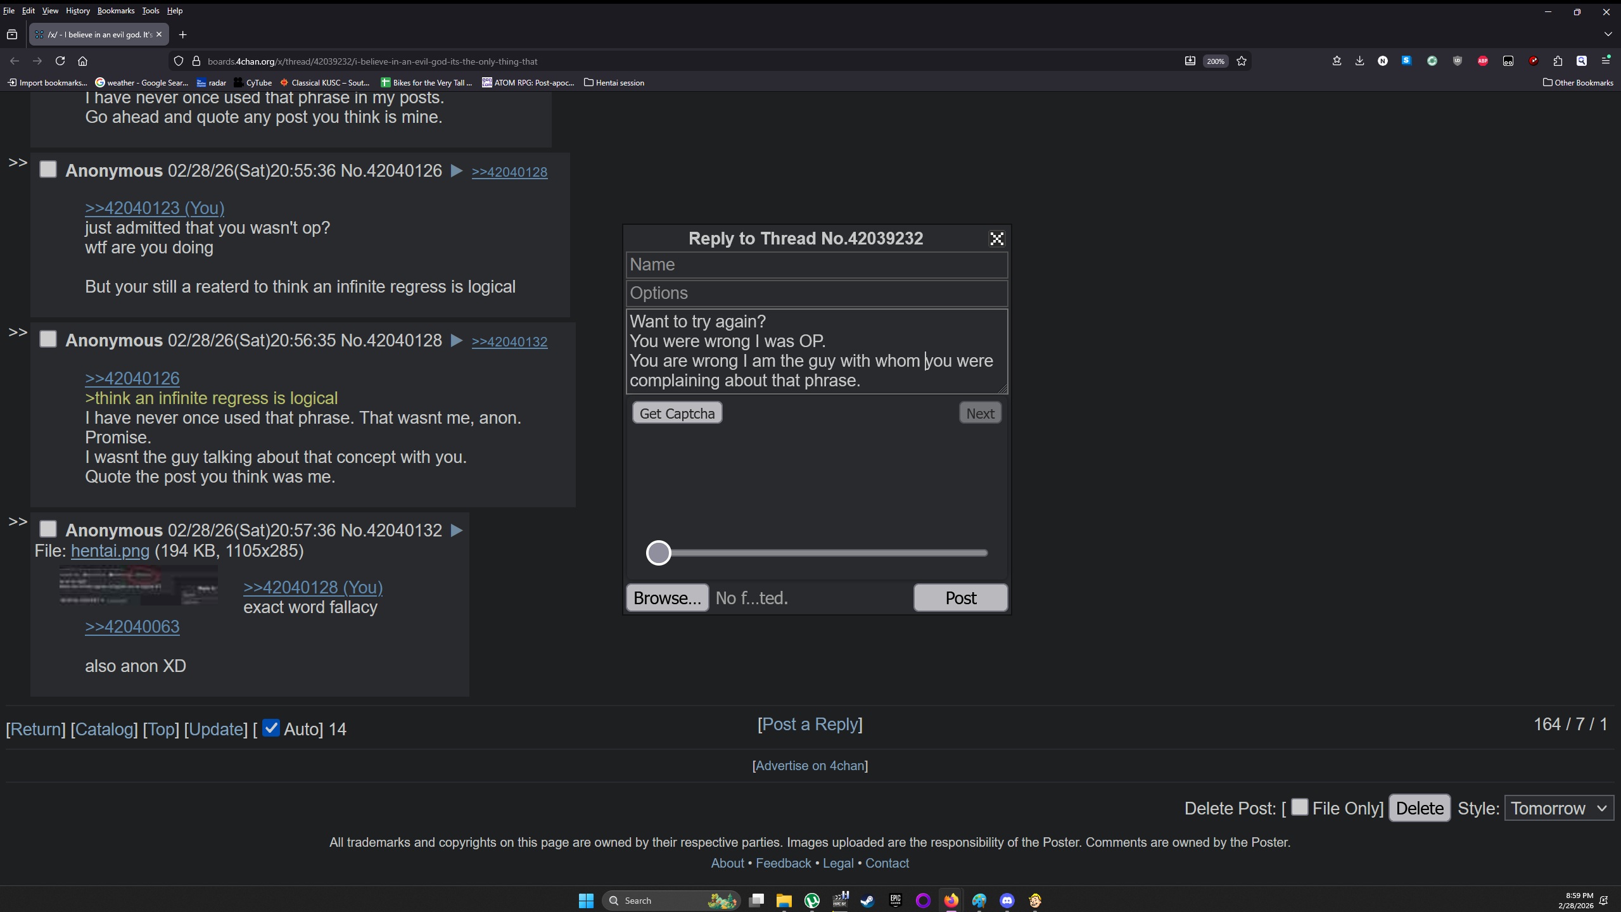Viewport: 1621px width, 912px height.
Task: Close the Reply to Thread dialog
Action: 996,239
